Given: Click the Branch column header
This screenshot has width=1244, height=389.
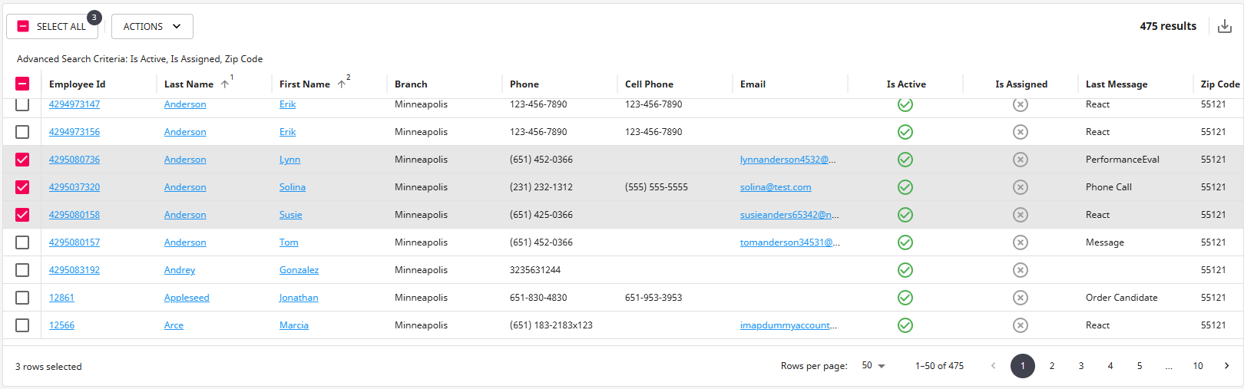Looking at the screenshot, I should [411, 84].
